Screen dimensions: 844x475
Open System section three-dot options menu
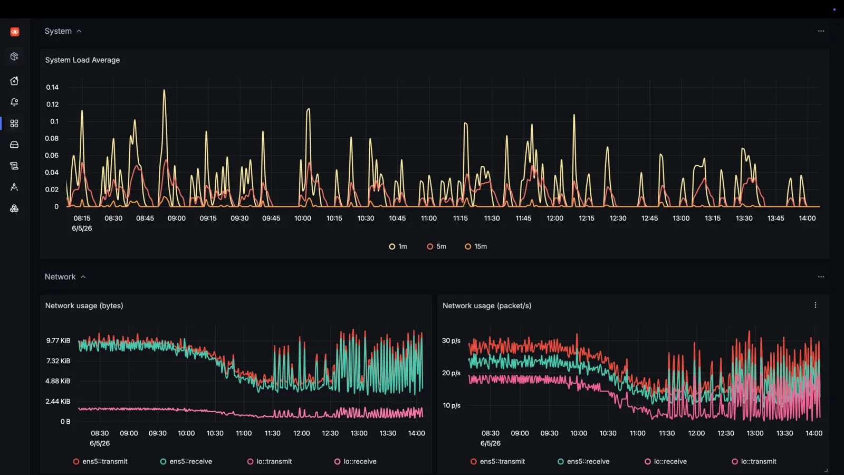[x=821, y=31]
